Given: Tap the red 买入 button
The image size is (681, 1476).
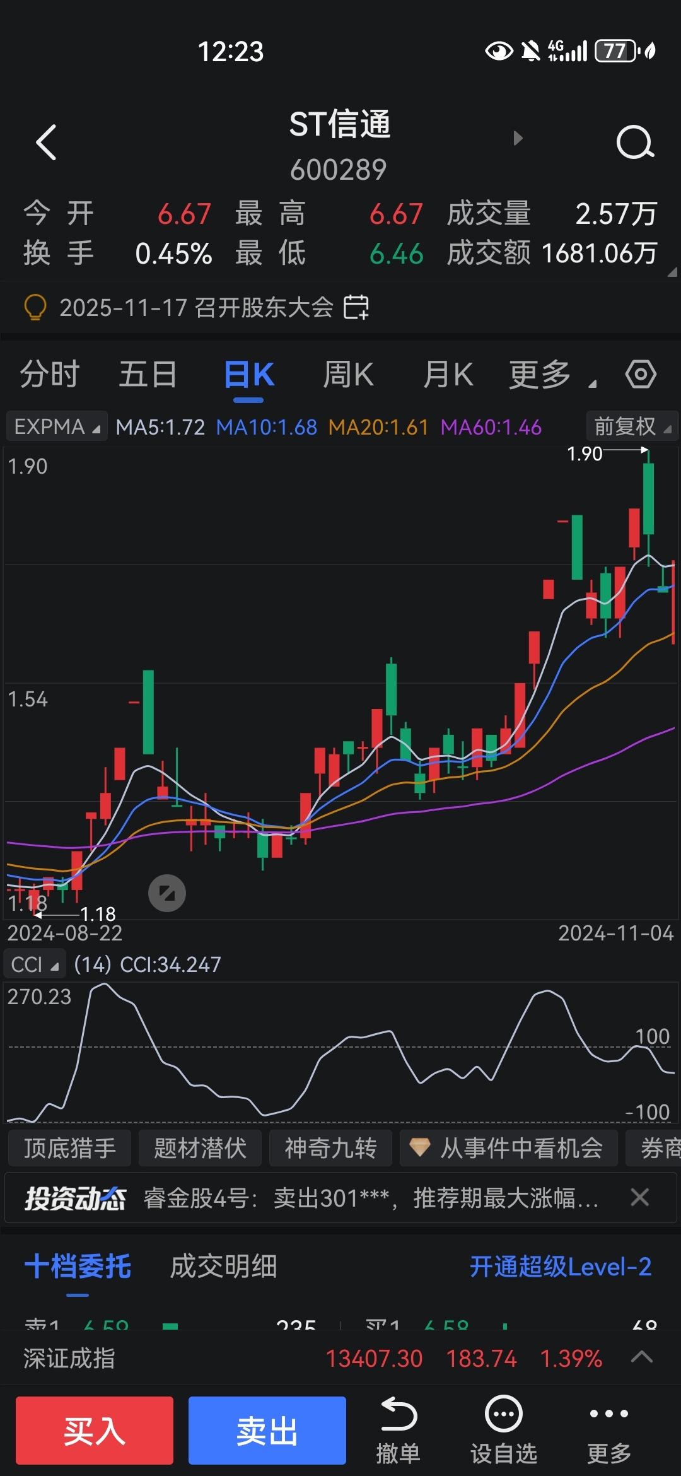Looking at the screenshot, I should pyautogui.click(x=95, y=1430).
